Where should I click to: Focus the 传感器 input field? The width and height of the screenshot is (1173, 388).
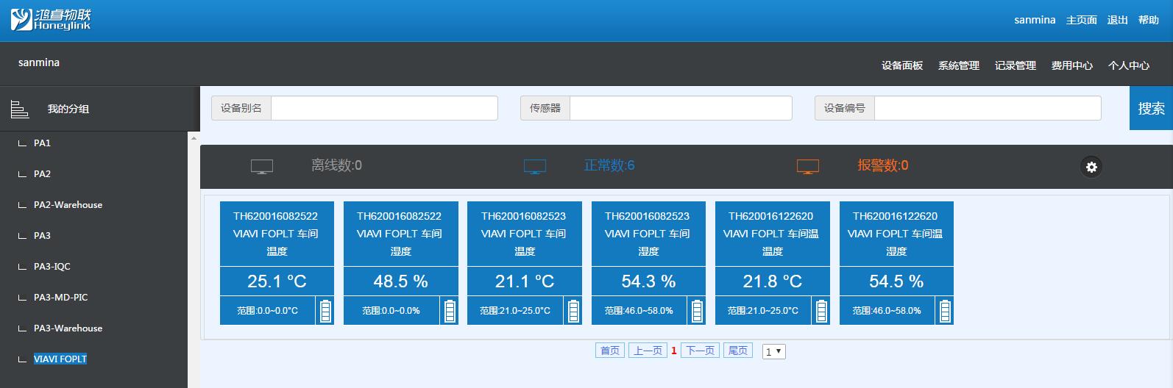pos(681,108)
